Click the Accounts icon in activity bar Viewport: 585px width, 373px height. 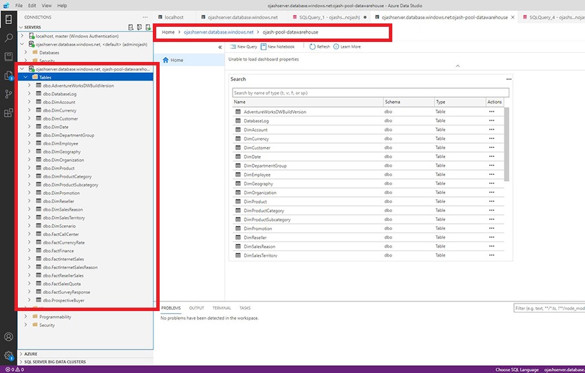pos(8,337)
